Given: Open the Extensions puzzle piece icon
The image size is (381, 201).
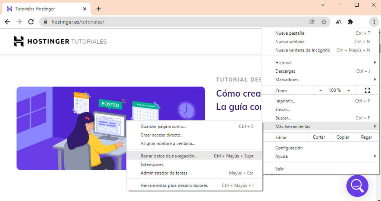Looking at the screenshot, I should (350, 22).
